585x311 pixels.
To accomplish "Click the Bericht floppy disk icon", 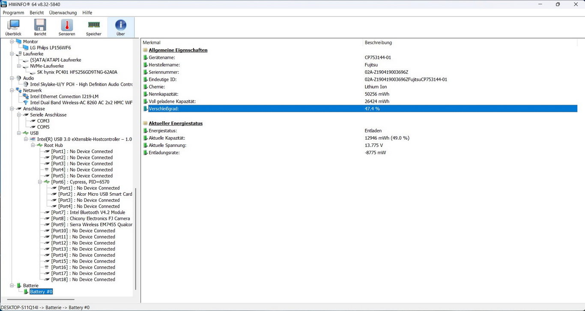I will point(40,27).
